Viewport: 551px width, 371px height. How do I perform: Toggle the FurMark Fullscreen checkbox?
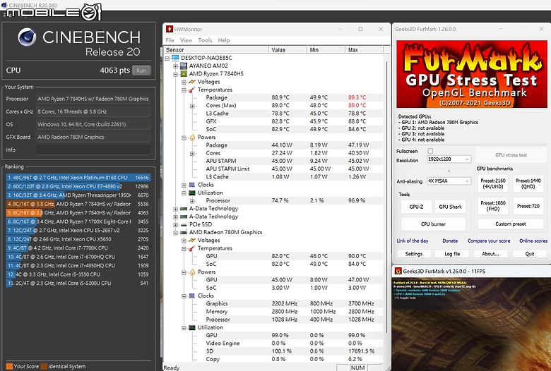(430, 151)
